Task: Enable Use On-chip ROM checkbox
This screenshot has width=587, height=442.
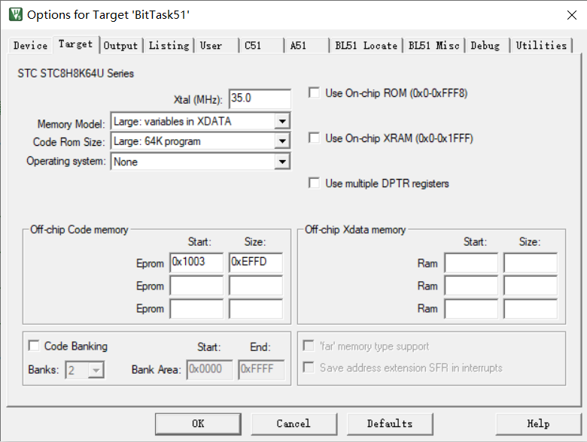Action: [x=314, y=92]
